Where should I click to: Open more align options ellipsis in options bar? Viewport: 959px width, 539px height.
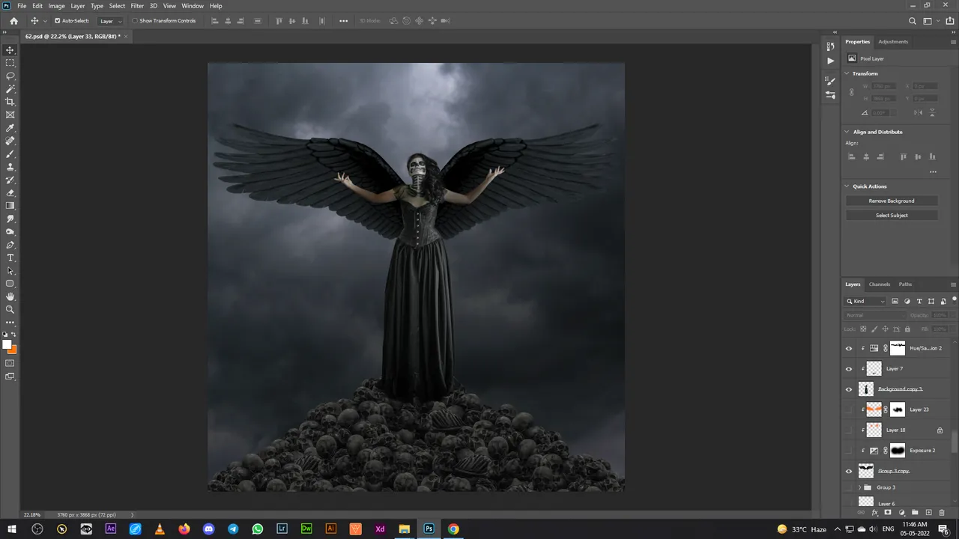point(343,21)
